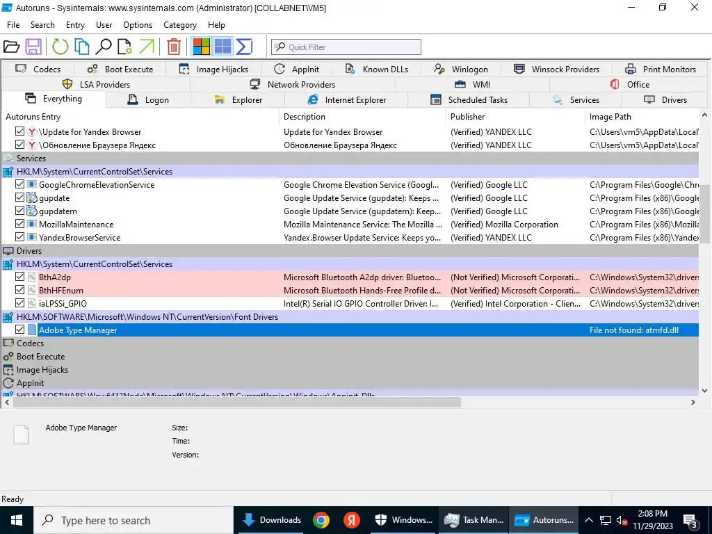Click the MozillaMaintenance entry icon
The image size is (712, 534).
point(32,225)
